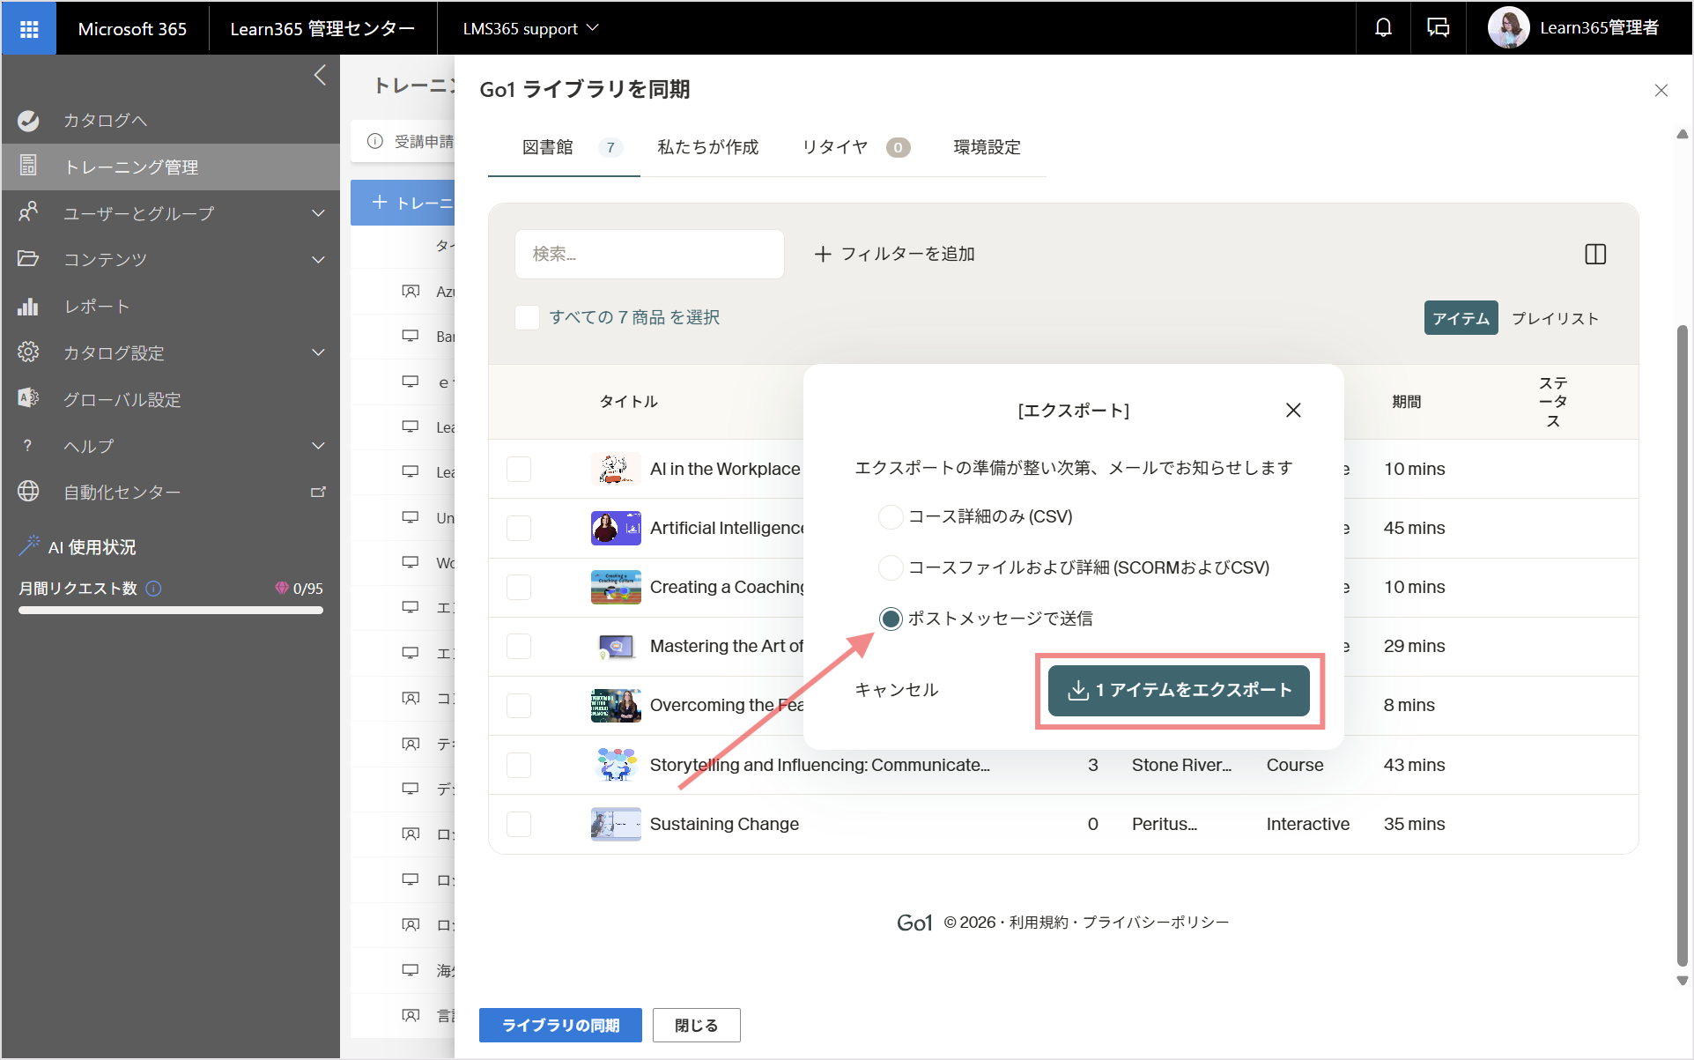Viewport: 1694px width, 1060px height.
Task: Click the Artificial Intelligence course thumbnail
Action: [x=616, y=528]
